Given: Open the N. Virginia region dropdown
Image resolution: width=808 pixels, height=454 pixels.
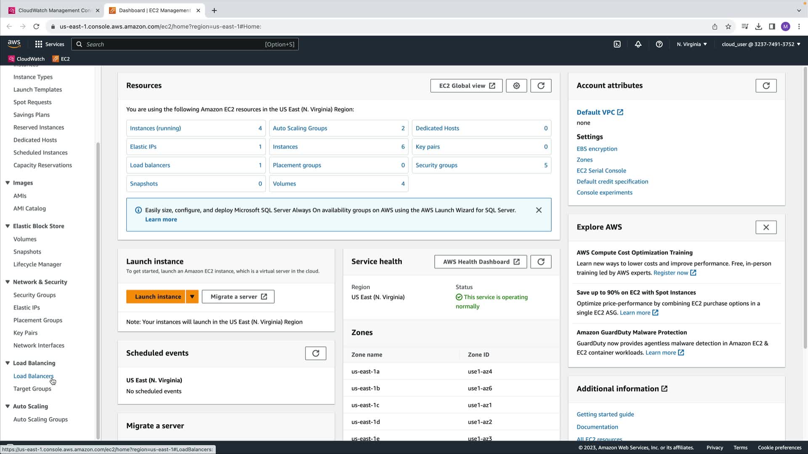Looking at the screenshot, I should (x=692, y=44).
